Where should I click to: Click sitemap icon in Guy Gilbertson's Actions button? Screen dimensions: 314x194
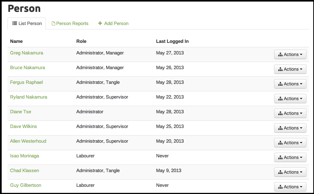click(x=280, y=187)
